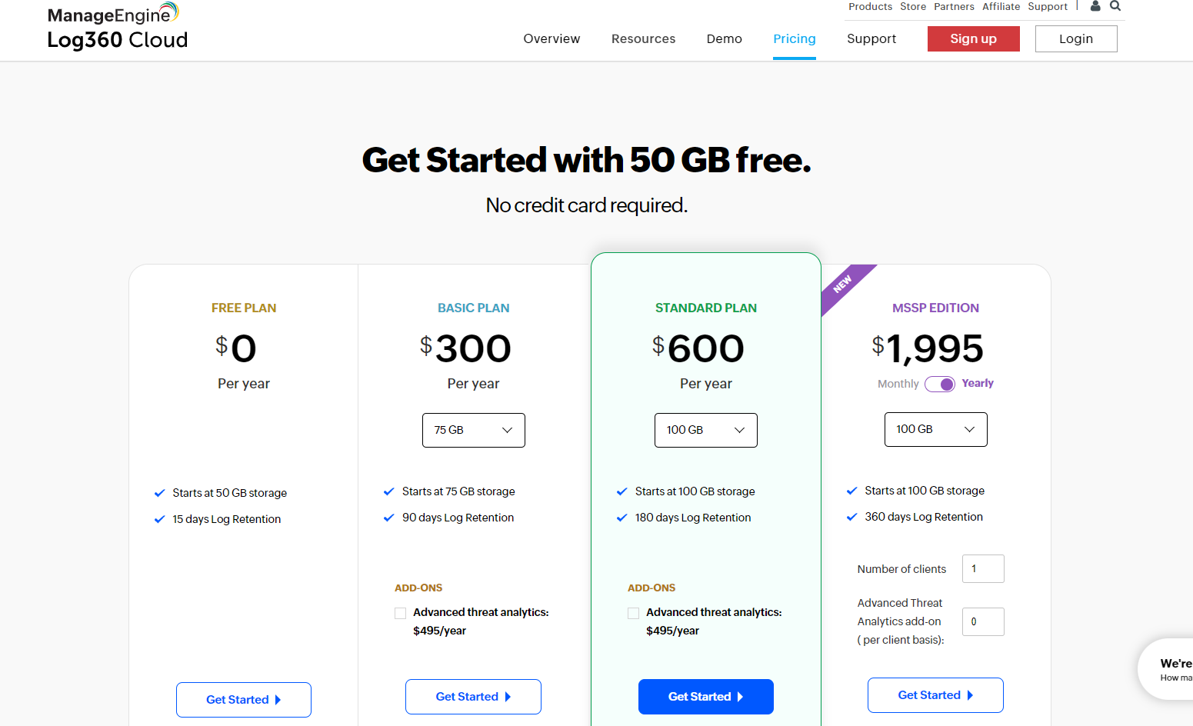This screenshot has width=1193, height=726.
Task: Click the Affiliate link in top bar
Action: 1001,6
